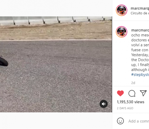Image resolution: width=149 pixels, height=129 pixels.
Task: Unlike the post with the red heart
Action: (120, 93)
